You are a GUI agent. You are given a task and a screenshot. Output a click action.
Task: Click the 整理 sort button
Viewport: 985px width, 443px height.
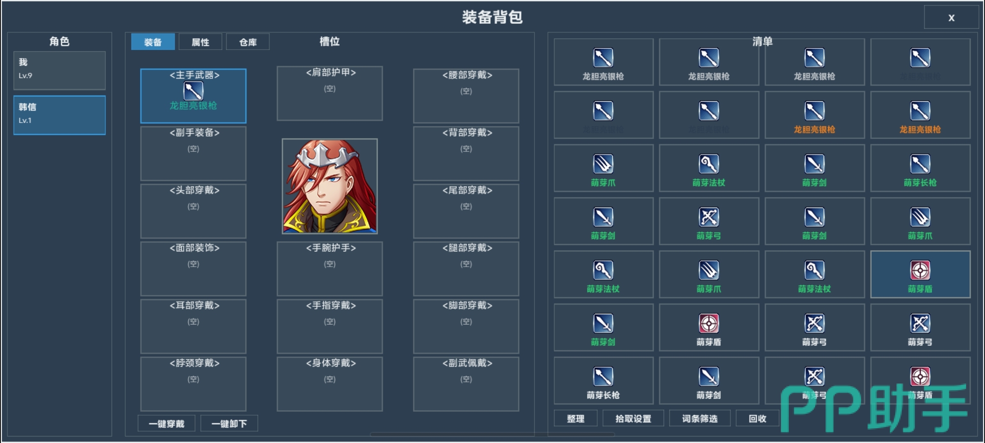(575, 418)
